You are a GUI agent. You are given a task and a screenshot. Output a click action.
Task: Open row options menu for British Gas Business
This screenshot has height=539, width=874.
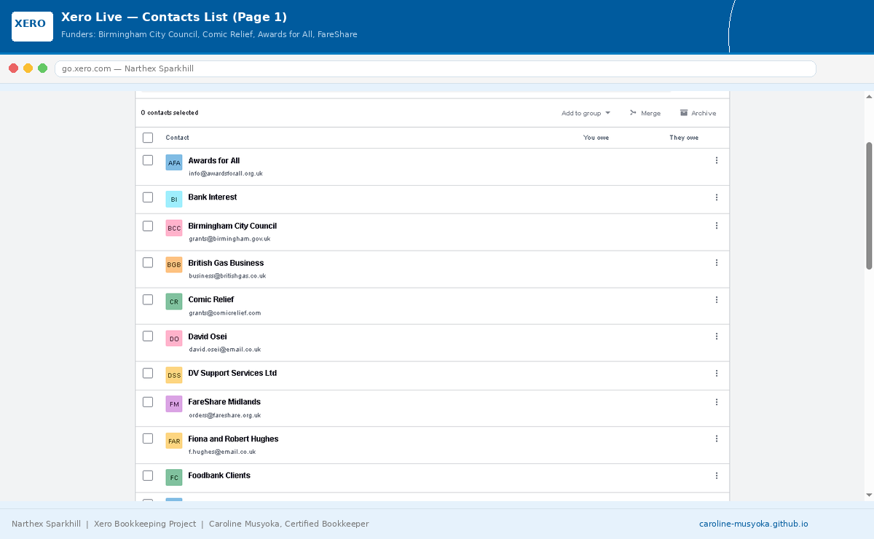click(717, 263)
